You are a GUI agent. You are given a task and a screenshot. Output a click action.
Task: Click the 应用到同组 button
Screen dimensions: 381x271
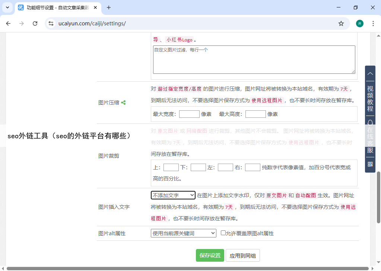(242, 255)
